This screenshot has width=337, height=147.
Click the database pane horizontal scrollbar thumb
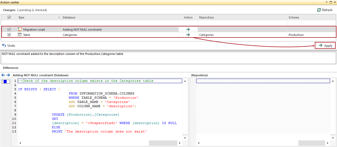point(163,143)
